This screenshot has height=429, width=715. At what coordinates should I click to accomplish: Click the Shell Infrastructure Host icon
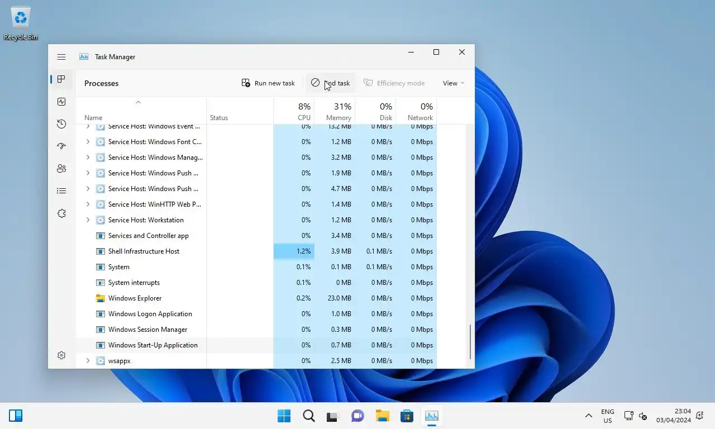tap(101, 251)
